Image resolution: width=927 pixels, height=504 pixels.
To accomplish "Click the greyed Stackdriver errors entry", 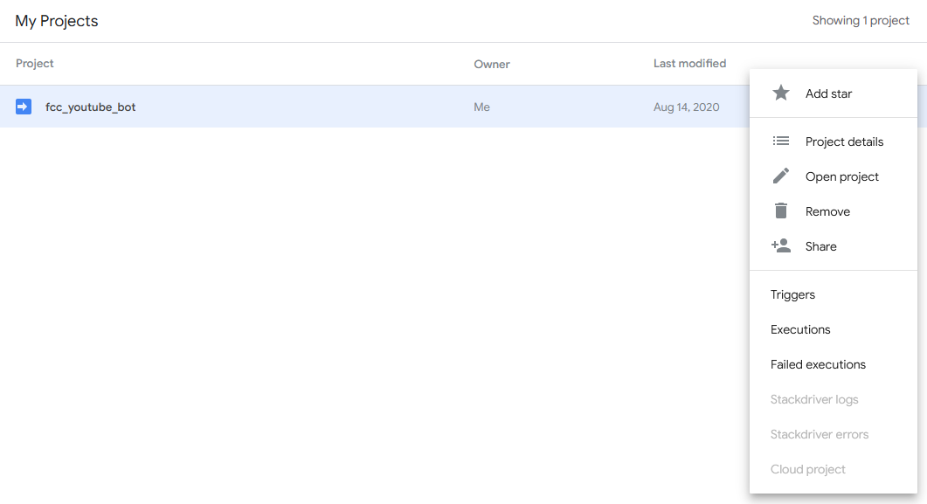I will [834, 434].
